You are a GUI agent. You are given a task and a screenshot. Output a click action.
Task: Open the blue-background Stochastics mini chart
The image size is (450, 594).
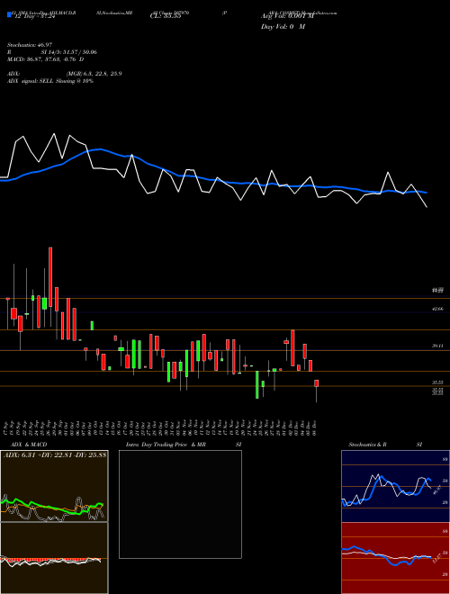click(x=395, y=486)
